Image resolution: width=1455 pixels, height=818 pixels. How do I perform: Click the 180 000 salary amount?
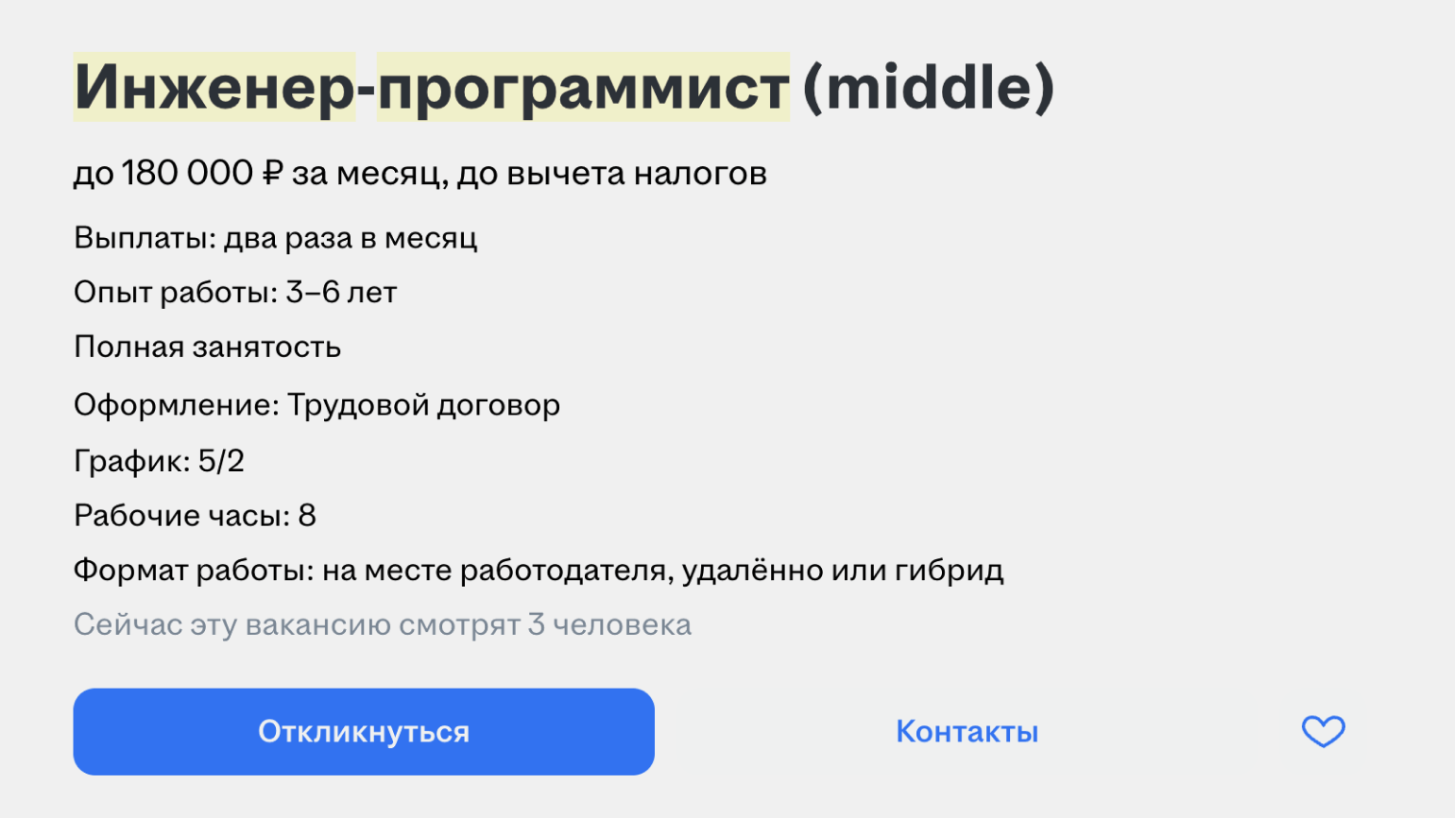point(187,174)
